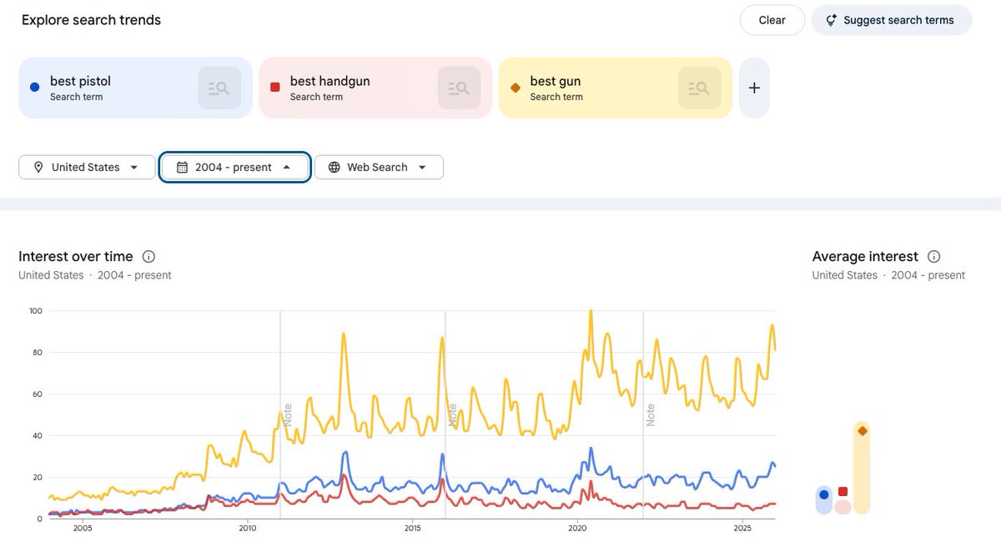Image resolution: width=1001 pixels, height=557 pixels.
Task: Click the red best handgun color square
Action: point(274,88)
